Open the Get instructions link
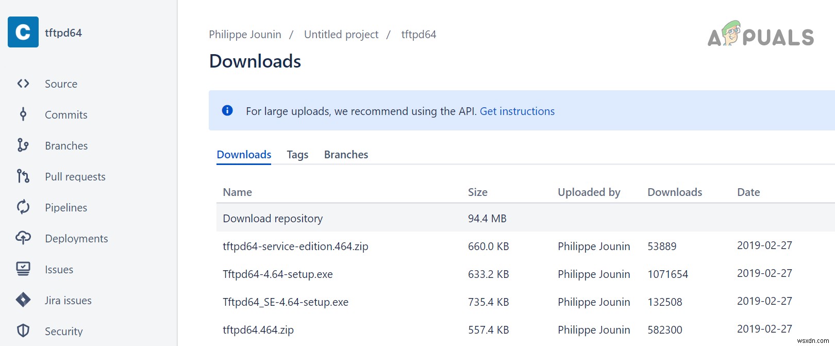 click(x=517, y=111)
